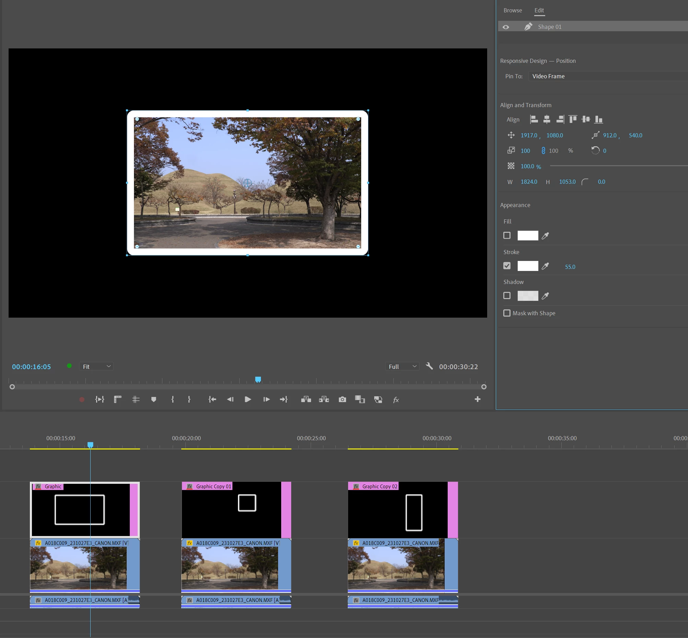Click the fx effects toggle icon
The image size is (688, 638).
(395, 400)
